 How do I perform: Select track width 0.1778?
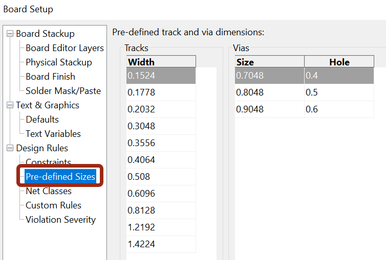pyautogui.click(x=161, y=92)
